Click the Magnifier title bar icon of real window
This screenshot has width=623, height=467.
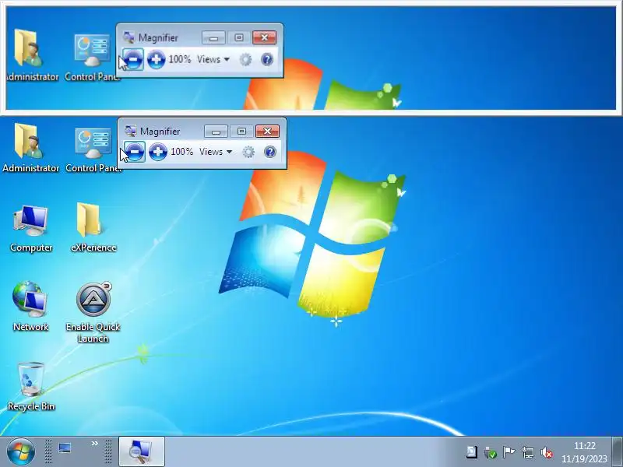pos(130,131)
